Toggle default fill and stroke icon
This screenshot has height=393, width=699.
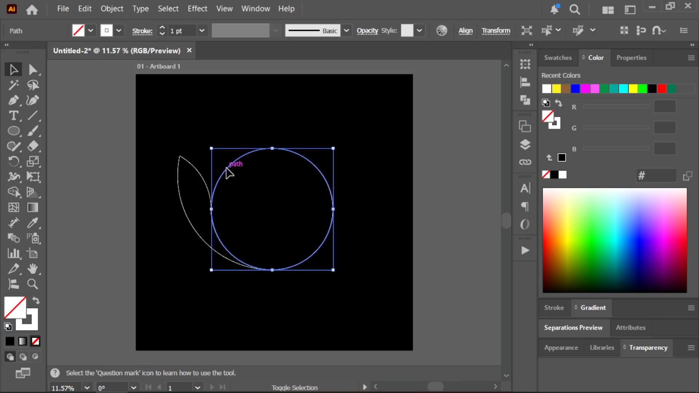[x=8, y=326]
